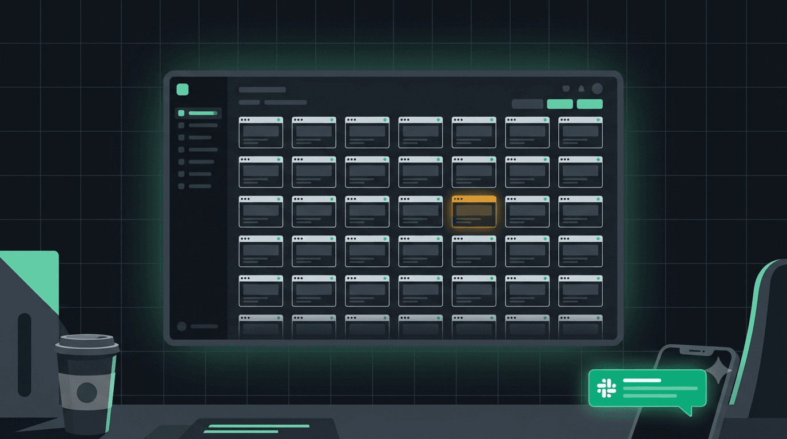Open the top-right window card in the grid
The width and height of the screenshot is (787, 439).
(x=581, y=132)
